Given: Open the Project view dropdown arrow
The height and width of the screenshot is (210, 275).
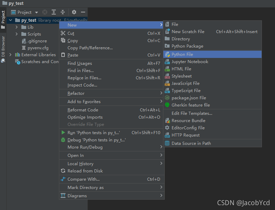Looking at the screenshot, I should point(37,12).
